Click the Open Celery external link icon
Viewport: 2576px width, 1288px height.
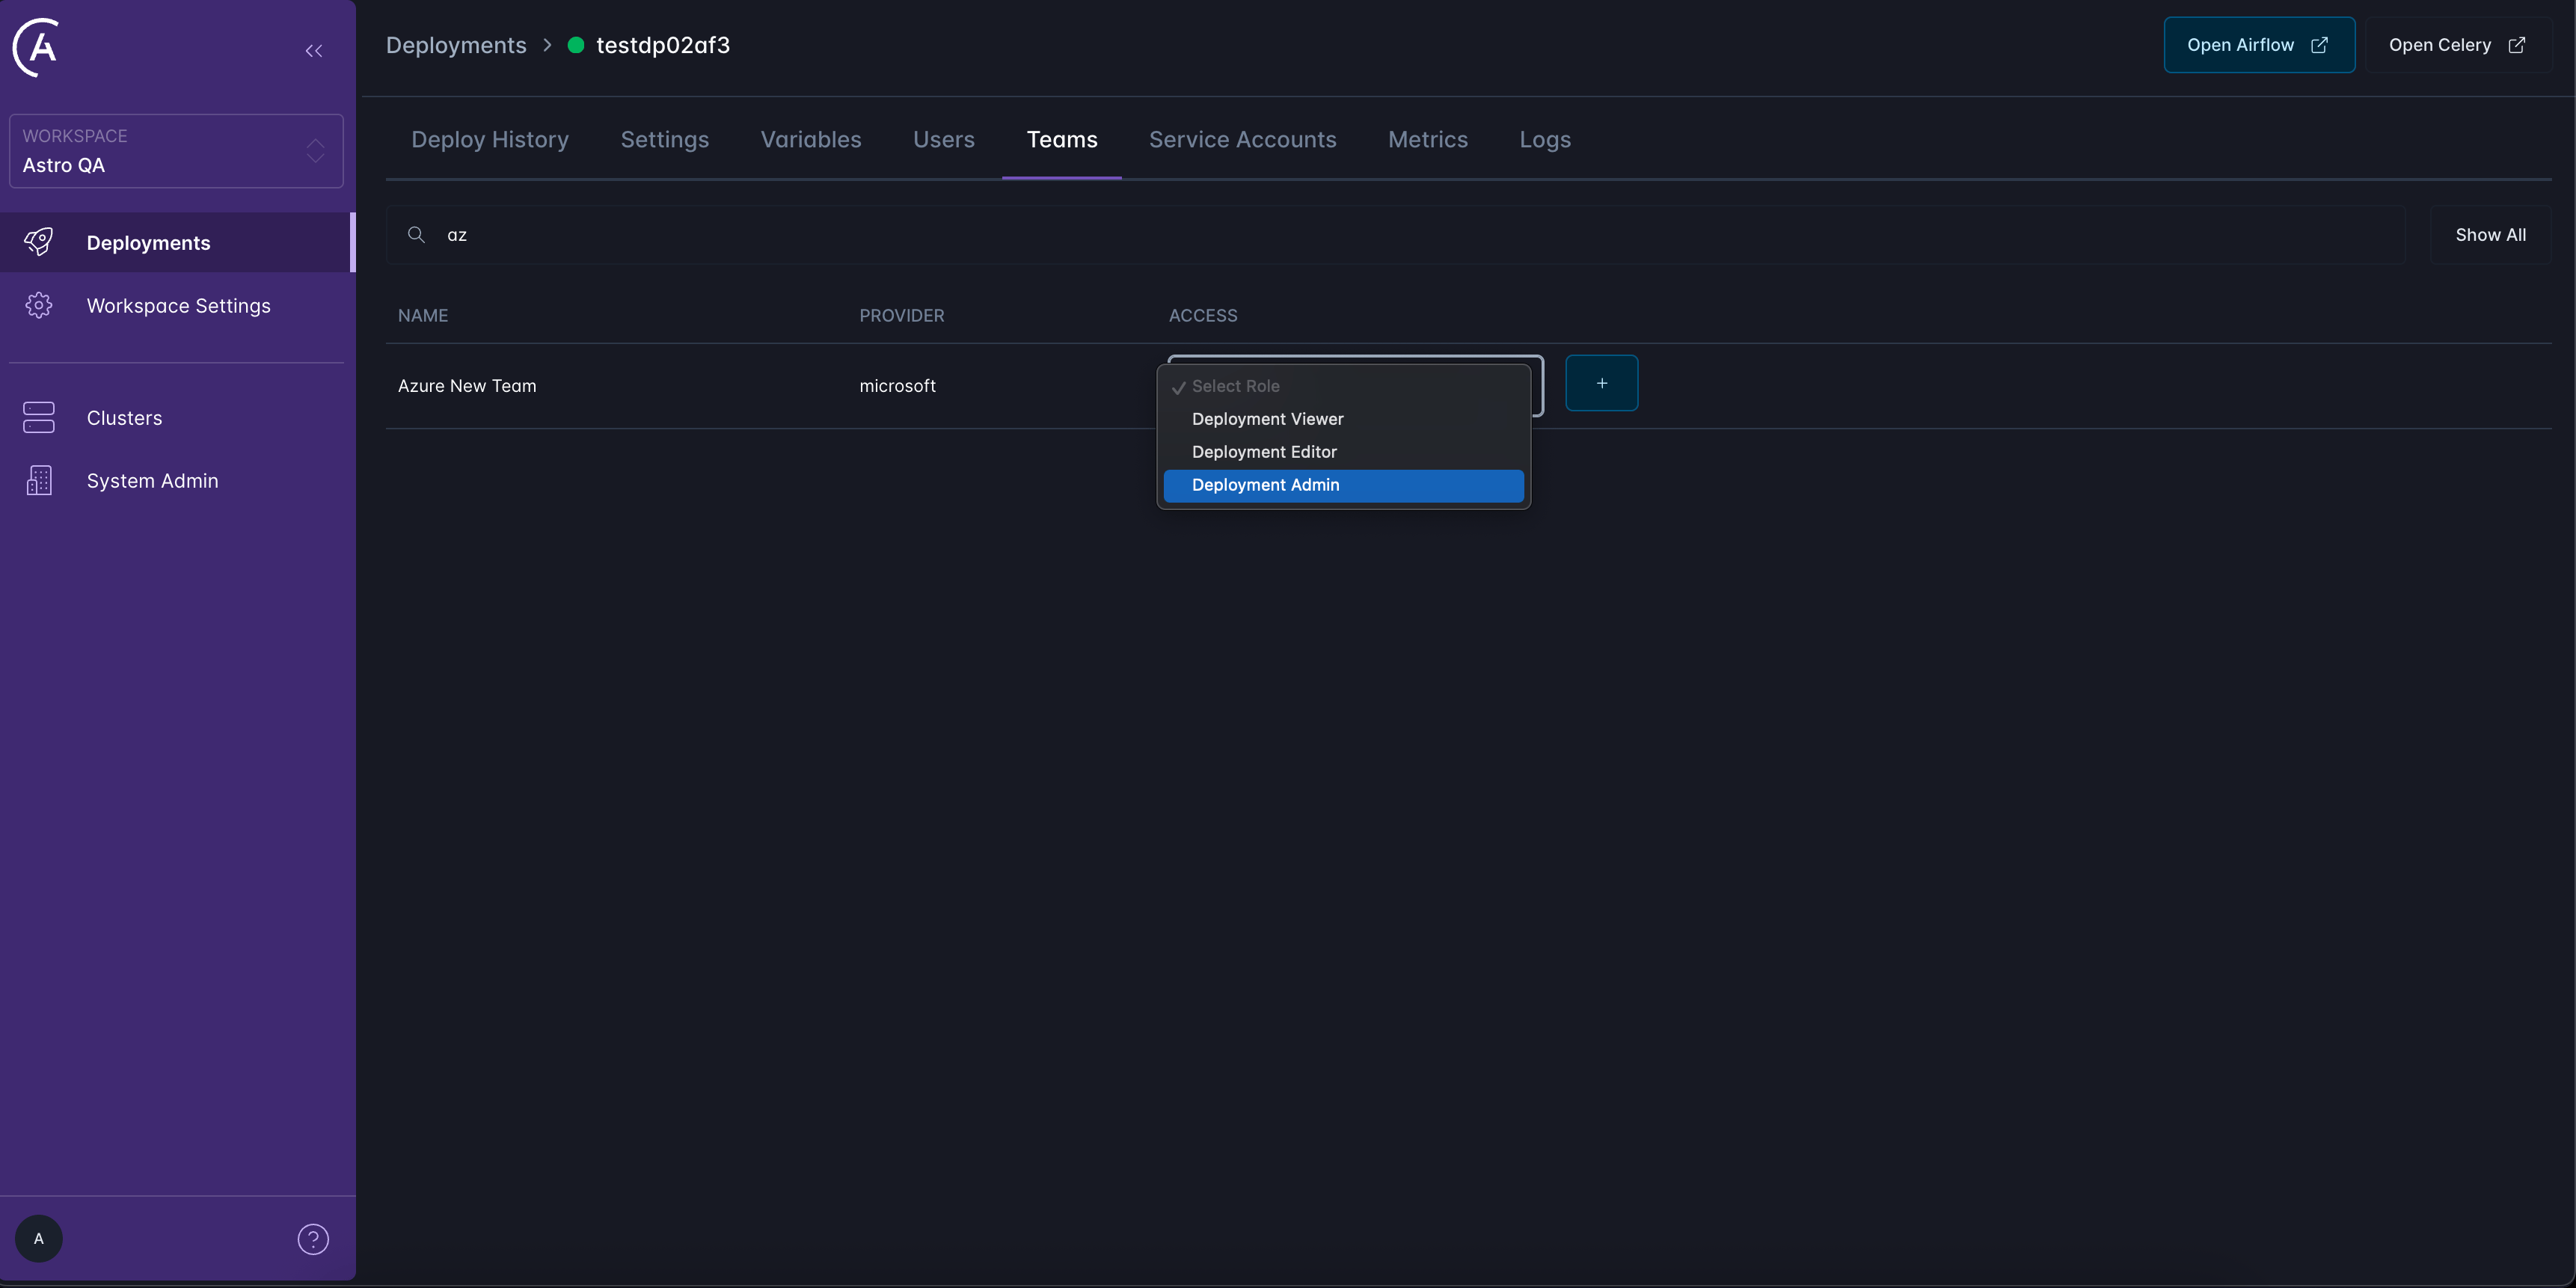tap(2517, 45)
